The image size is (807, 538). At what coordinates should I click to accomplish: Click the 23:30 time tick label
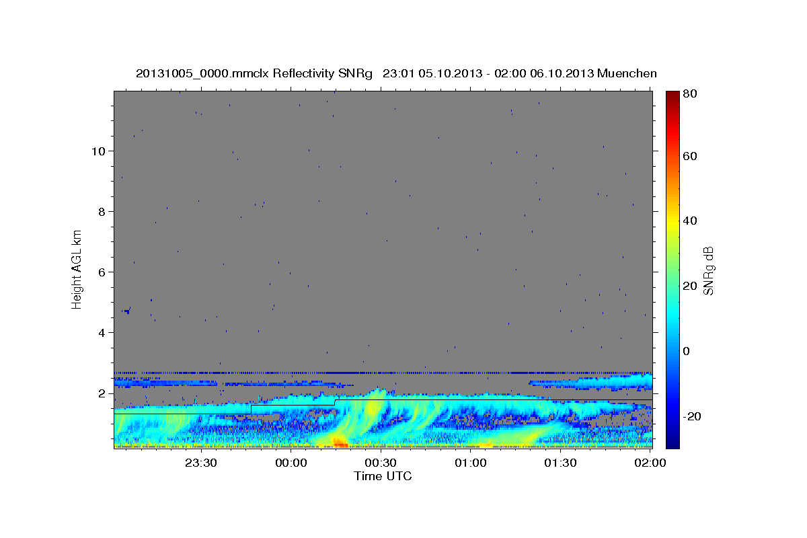point(200,463)
